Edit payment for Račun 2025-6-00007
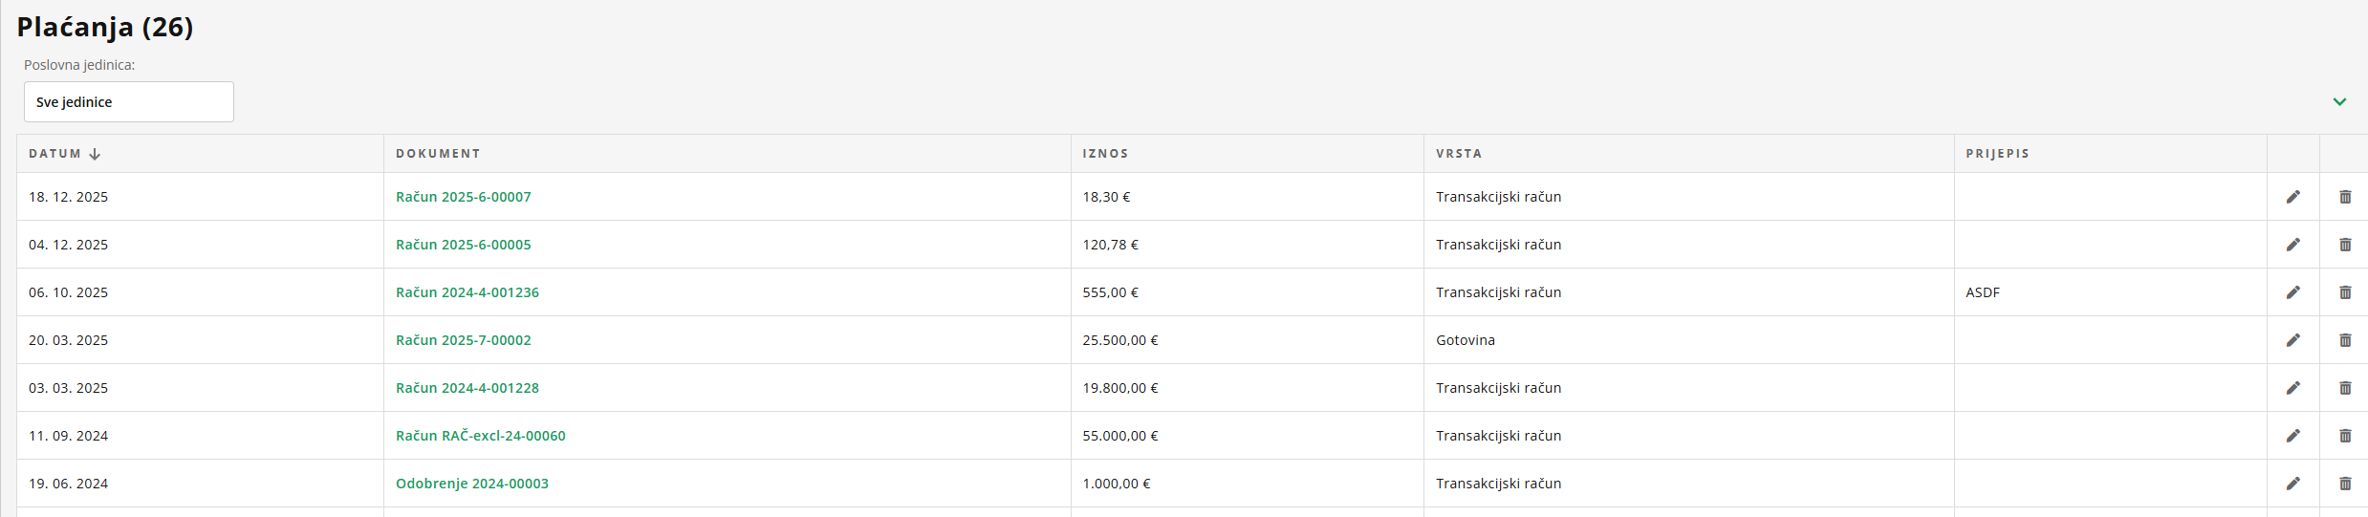2368x517 pixels. (x=2292, y=197)
